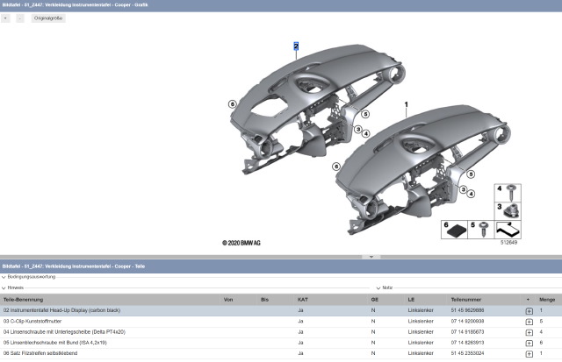Select row 03 C-Clip Kunststoffmutter
The height and width of the screenshot is (362, 562).
(281, 321)
